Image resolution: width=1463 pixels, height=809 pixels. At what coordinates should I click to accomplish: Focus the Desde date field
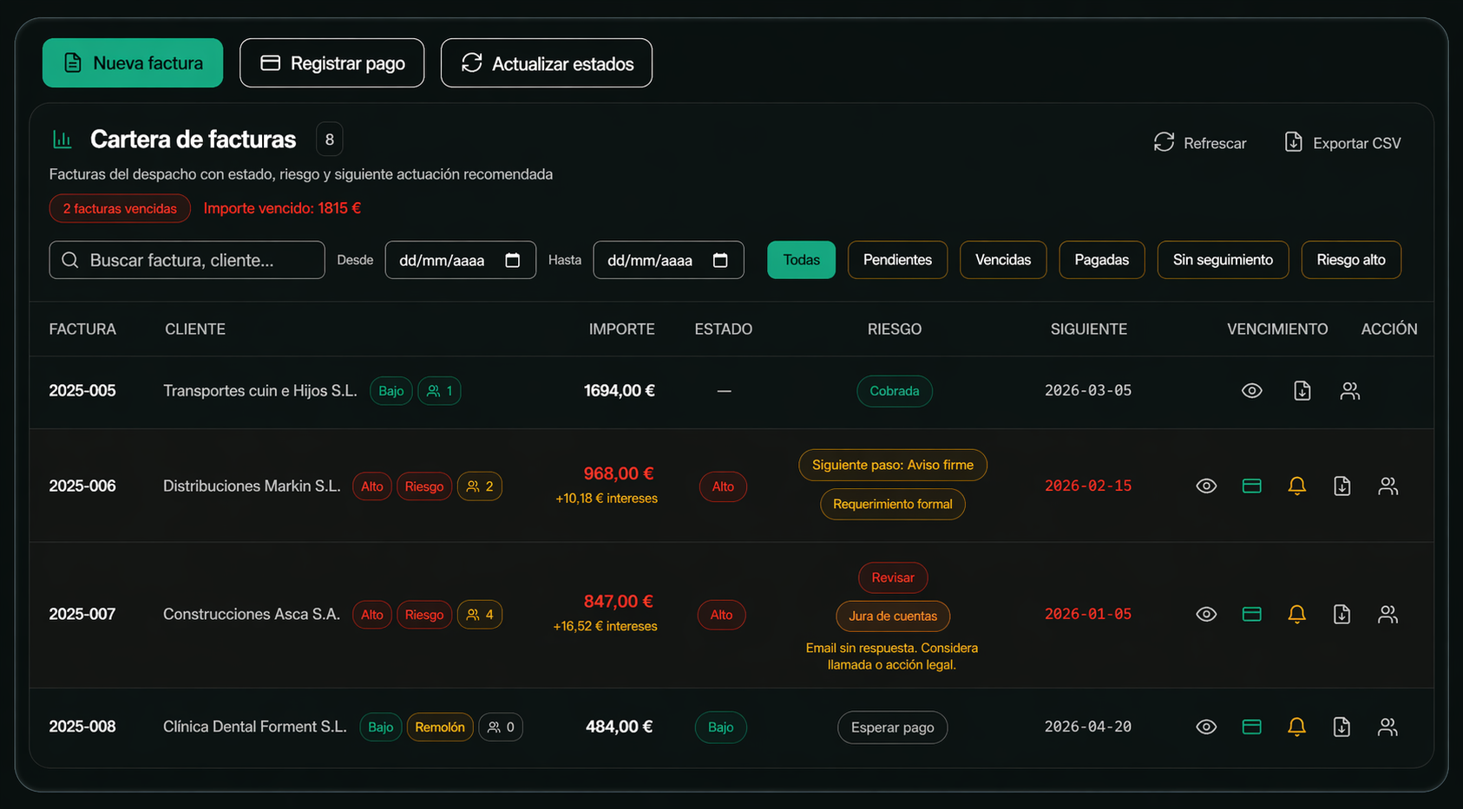click(460, 260)
